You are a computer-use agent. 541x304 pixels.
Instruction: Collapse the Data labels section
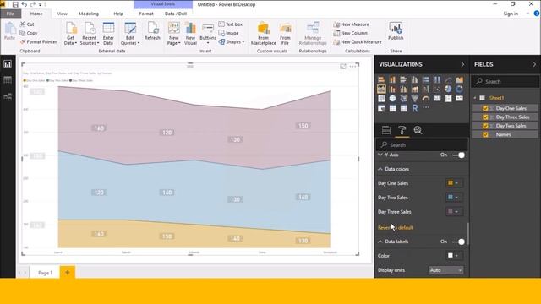[380, 242]
